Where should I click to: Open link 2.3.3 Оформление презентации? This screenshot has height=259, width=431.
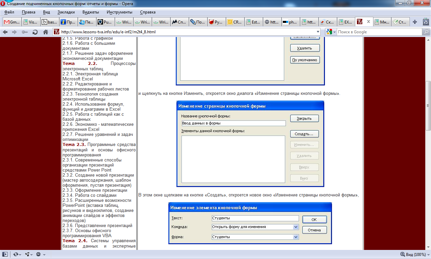(x=95, y=190)
